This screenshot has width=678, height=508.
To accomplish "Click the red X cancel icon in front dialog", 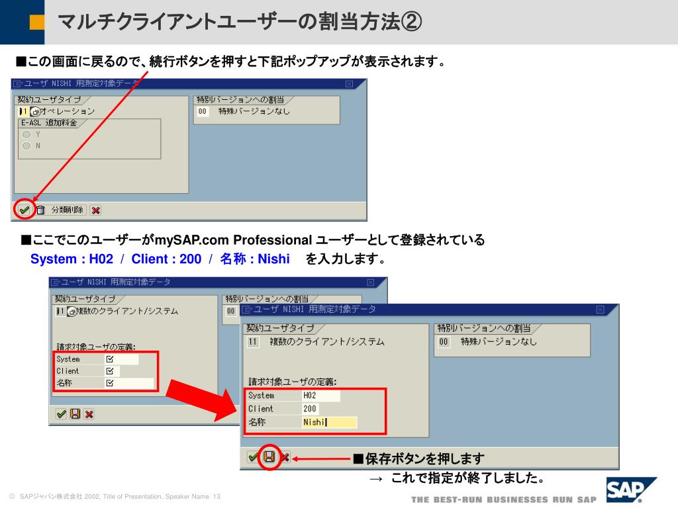I will [x=285, y=457].
